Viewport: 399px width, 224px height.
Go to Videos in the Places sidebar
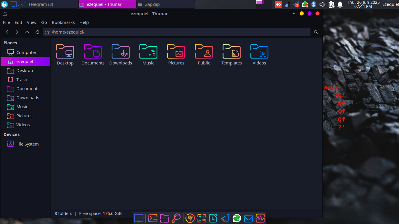click(25, 125)
